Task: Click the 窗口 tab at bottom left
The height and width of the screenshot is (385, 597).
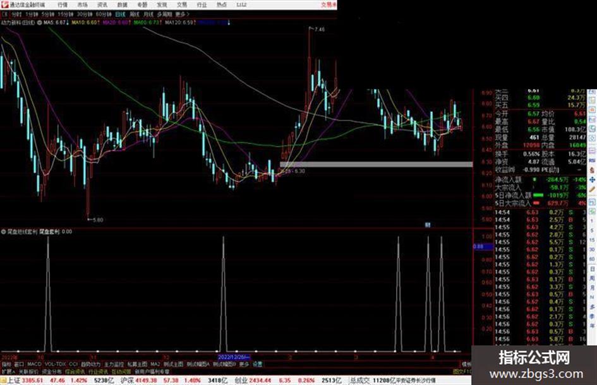Action: tap(19, 364)
